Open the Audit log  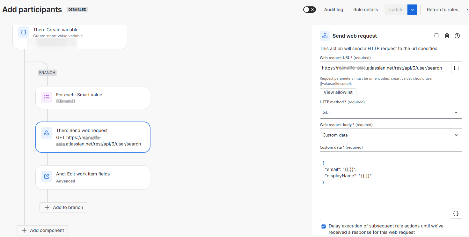[333, 10]
